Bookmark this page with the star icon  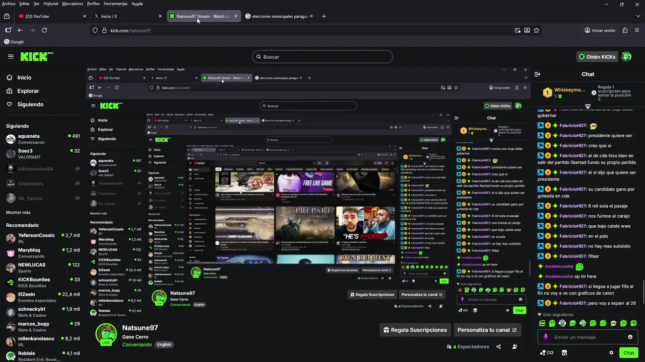(x=537, y=30)
